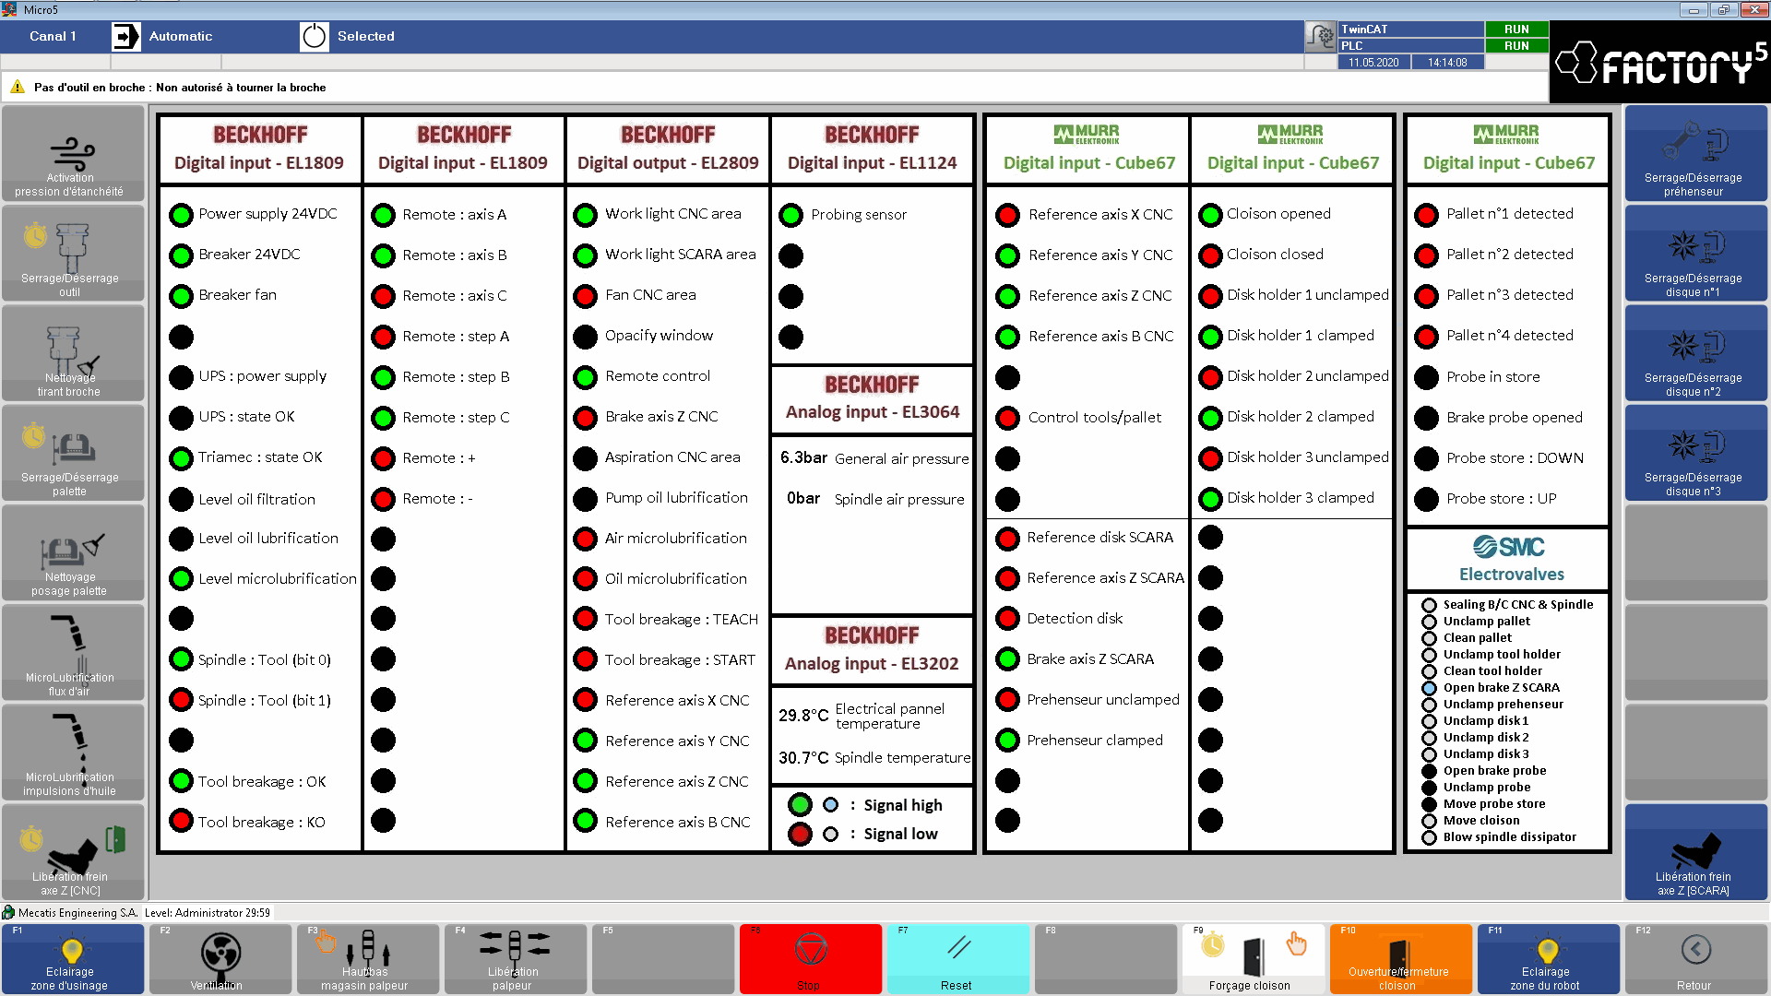Click the green Probing sensor indicator

790,215
